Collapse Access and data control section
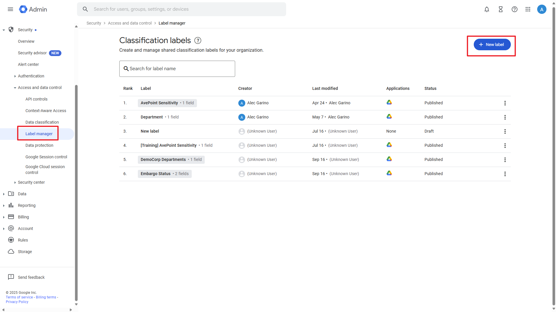556x312 pixels. [x=15, y=88]
